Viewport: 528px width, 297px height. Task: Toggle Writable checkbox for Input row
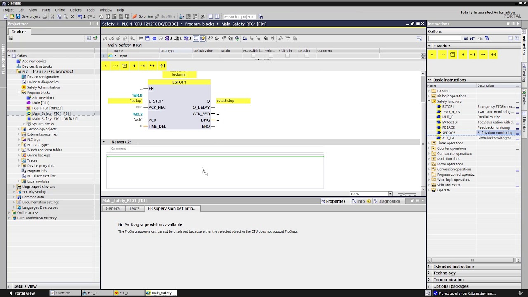click(x=271, y=56)
